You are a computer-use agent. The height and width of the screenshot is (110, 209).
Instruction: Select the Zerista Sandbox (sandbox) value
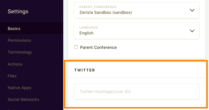point(106,12)
